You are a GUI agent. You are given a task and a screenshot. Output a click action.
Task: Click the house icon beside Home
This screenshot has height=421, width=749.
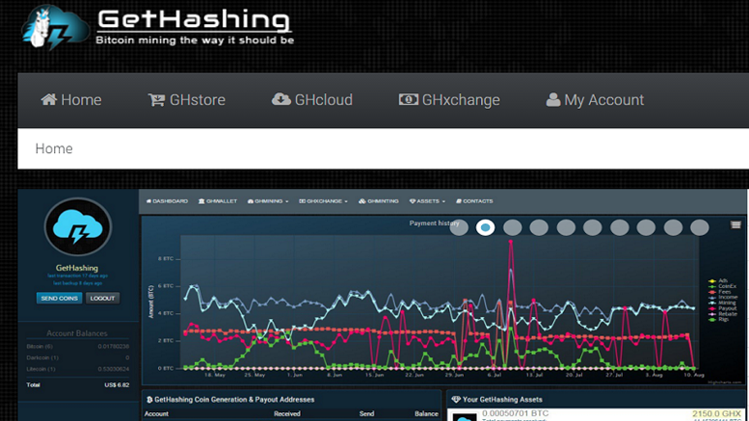pos(48,100)
